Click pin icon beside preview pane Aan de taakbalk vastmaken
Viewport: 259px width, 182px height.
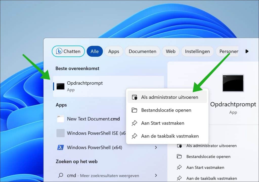coord(179,178)
